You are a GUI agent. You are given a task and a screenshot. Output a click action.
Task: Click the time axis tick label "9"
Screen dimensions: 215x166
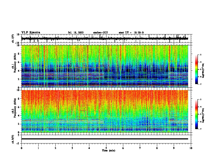click(x=174, y=148)
